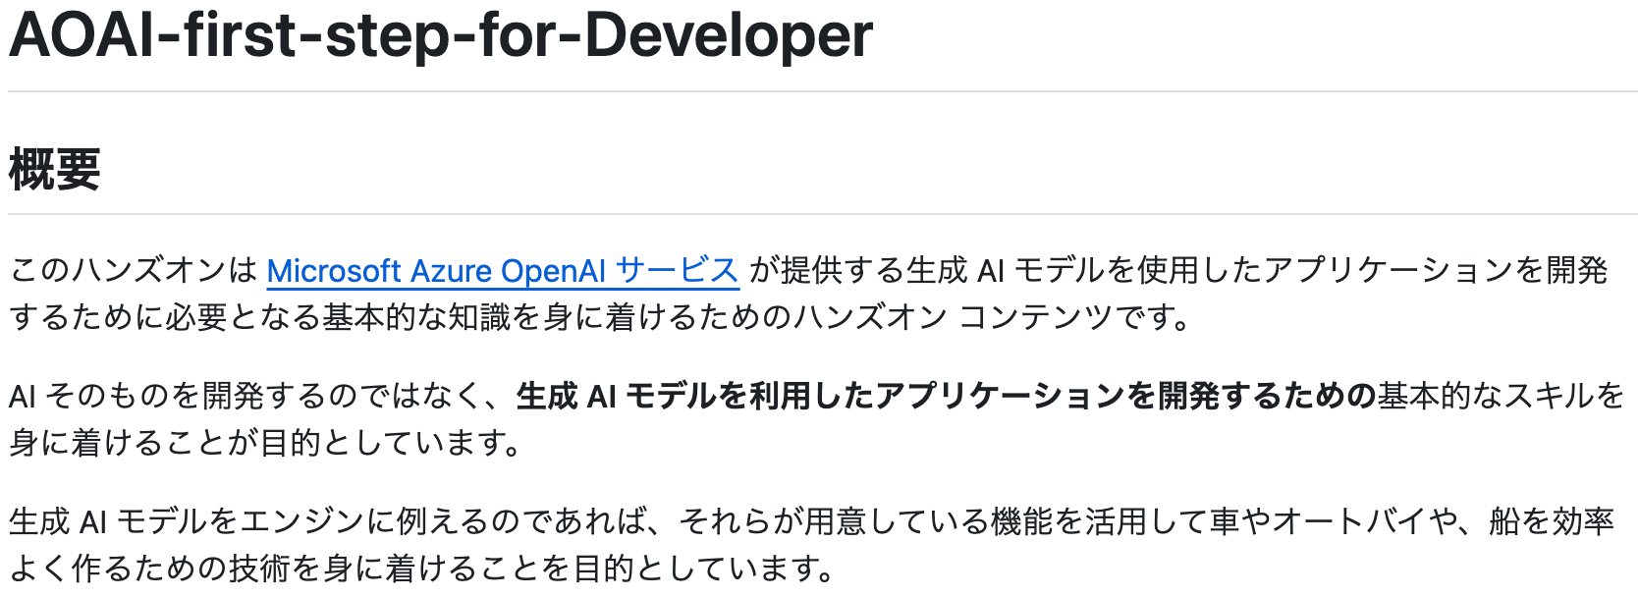Click the word 'OpenAI' in the hyperlink
Screen dimensions: 1638x597
tap(553, 270)
